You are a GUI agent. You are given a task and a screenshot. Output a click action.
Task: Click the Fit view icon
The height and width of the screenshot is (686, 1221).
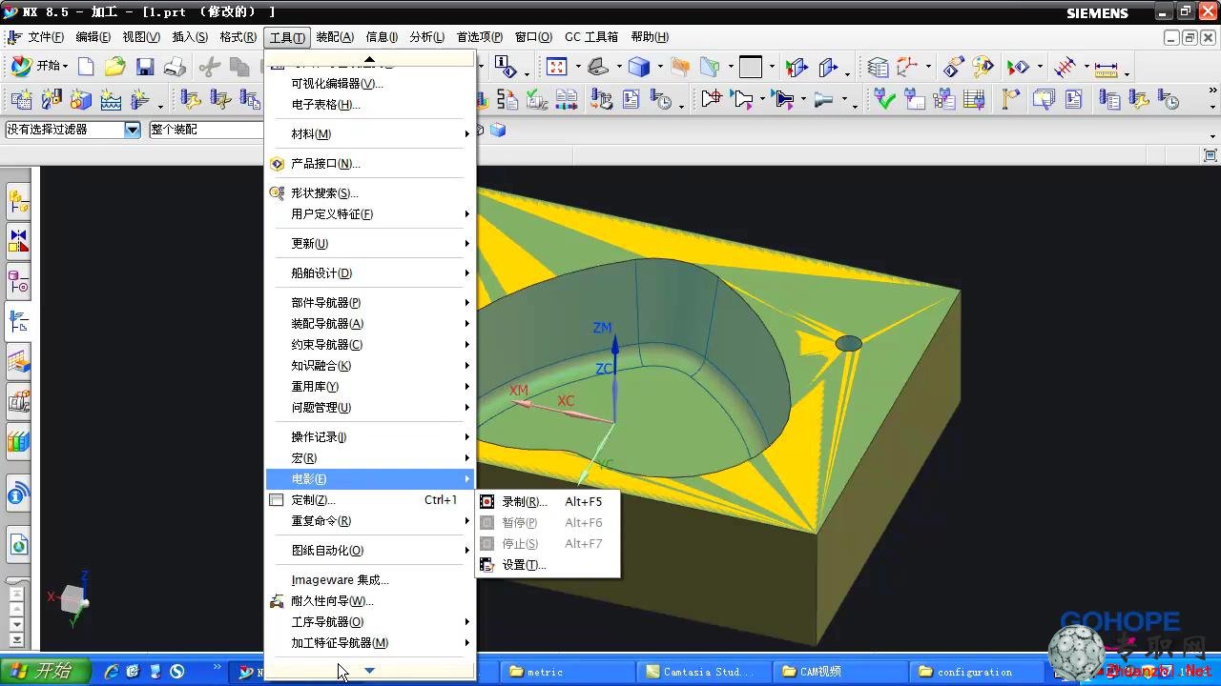pyautogui.click(x=556, y=67)
